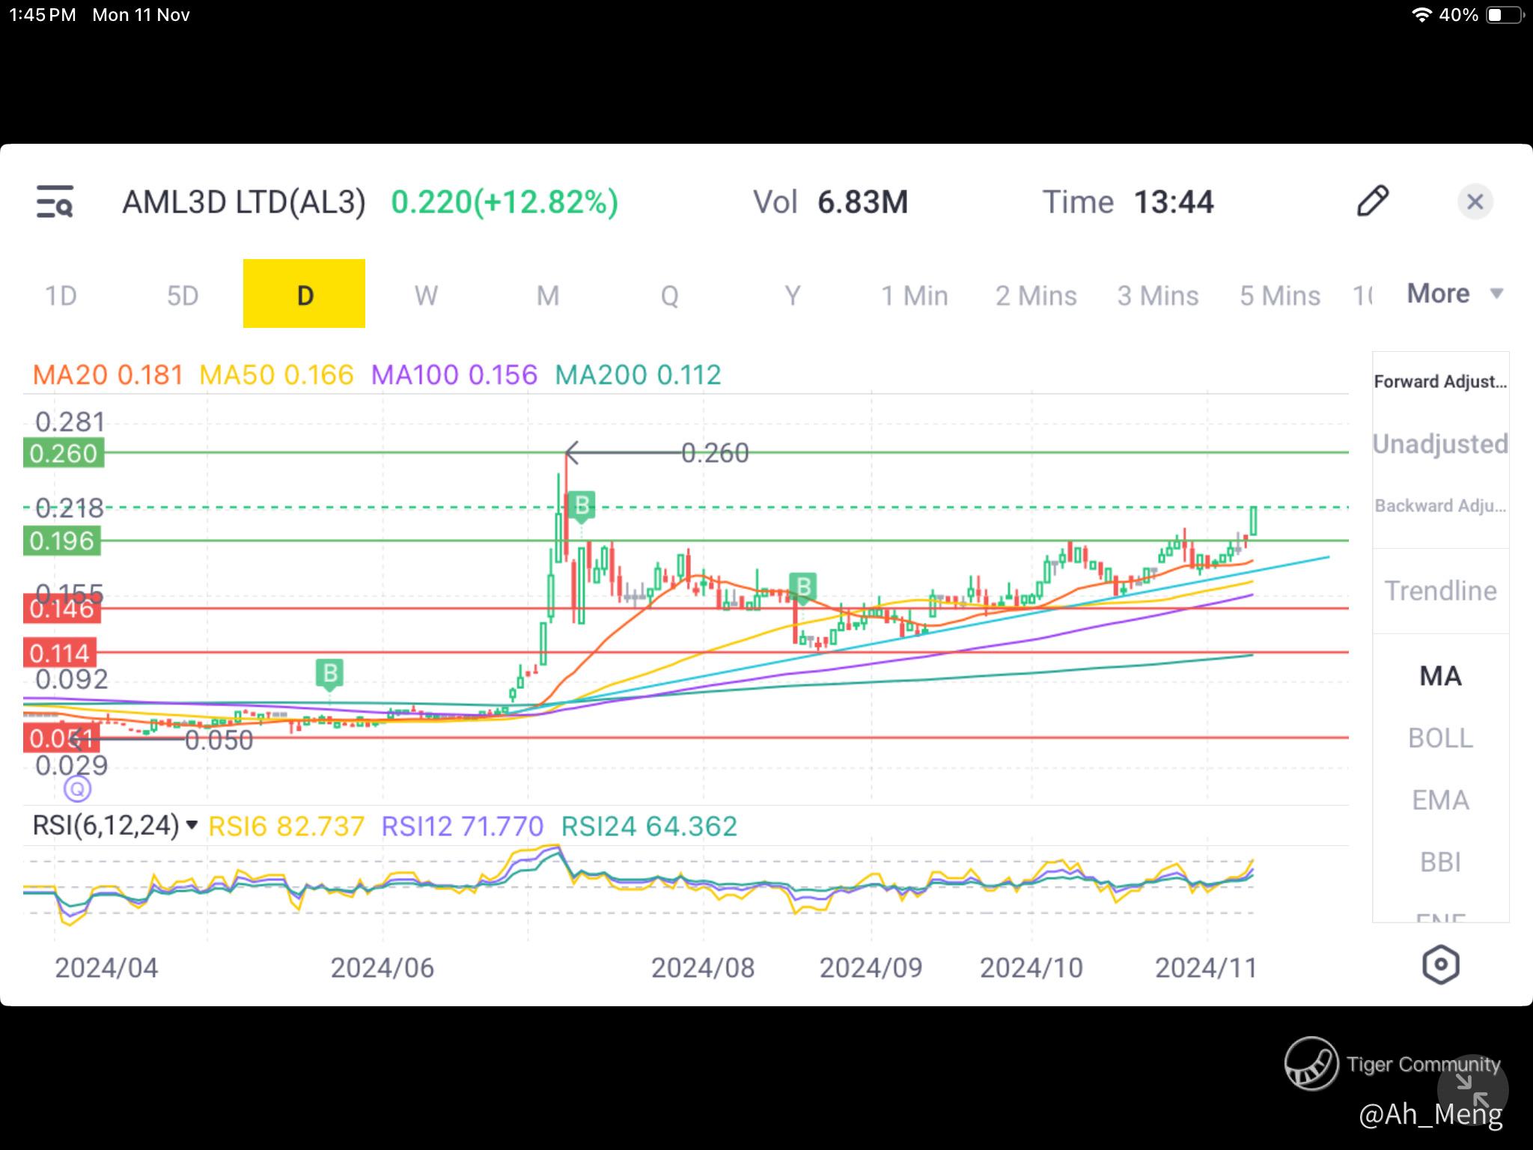
Task: Select Unadjusted price option
Action: 1440,444
